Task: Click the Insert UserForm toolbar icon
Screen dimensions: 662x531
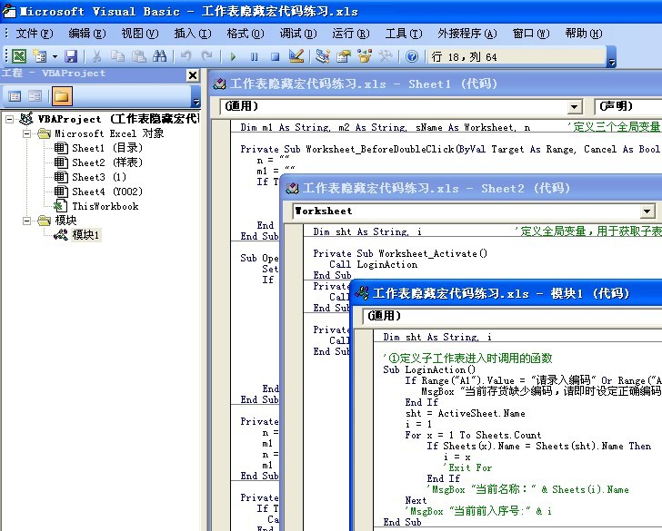Action: point(40,56)
